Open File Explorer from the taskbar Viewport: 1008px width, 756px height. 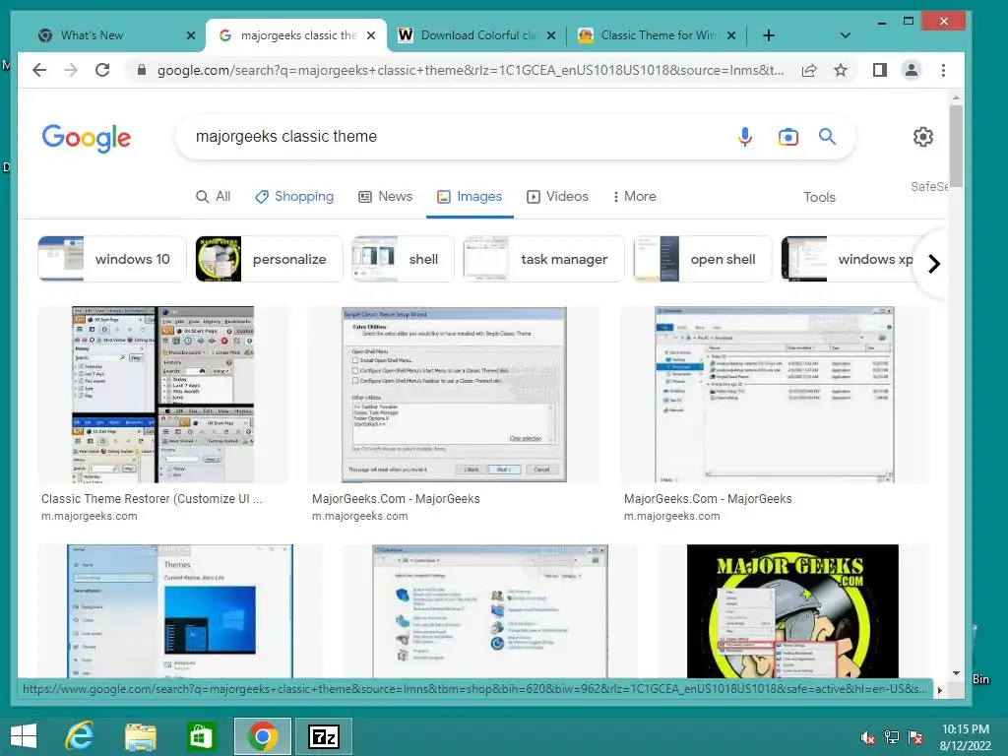pos(140,736)
